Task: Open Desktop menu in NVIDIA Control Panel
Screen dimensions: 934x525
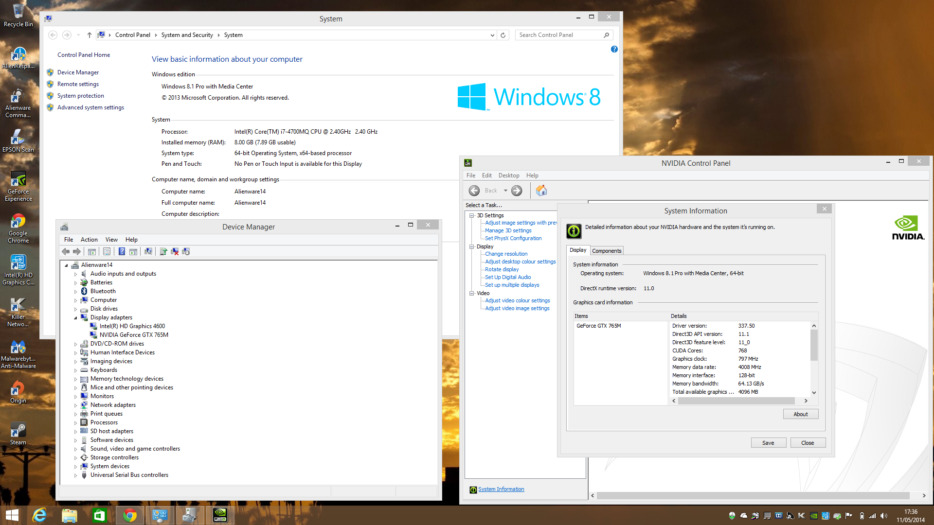Action: (x=509, y=175)
